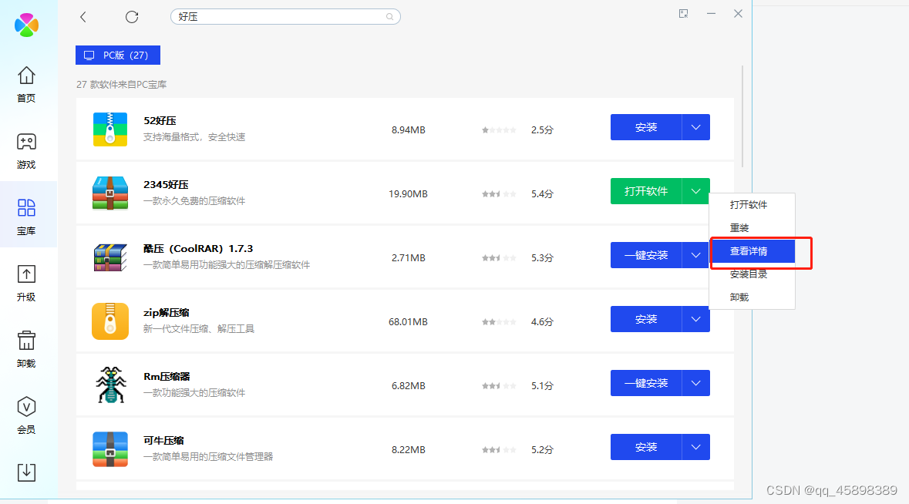This screenshot has height=504, width=909.
Task: Click the 可牛压缩 app icon
Action: (x=110, y=449)
